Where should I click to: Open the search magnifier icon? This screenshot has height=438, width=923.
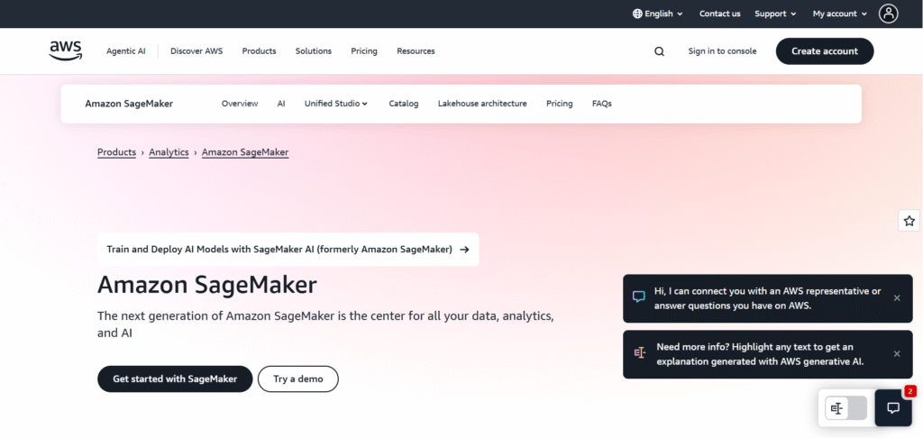(659, 51)
